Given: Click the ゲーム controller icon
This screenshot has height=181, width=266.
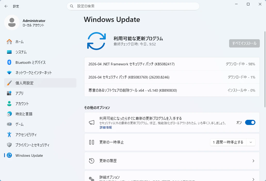Looking at the screenshot, I should 9,124.
